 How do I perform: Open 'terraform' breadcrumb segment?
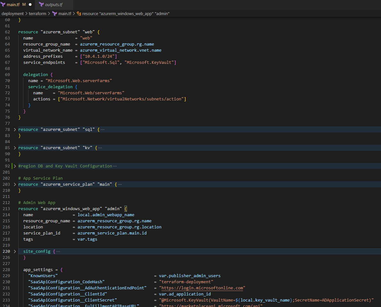tap(38, 13)
